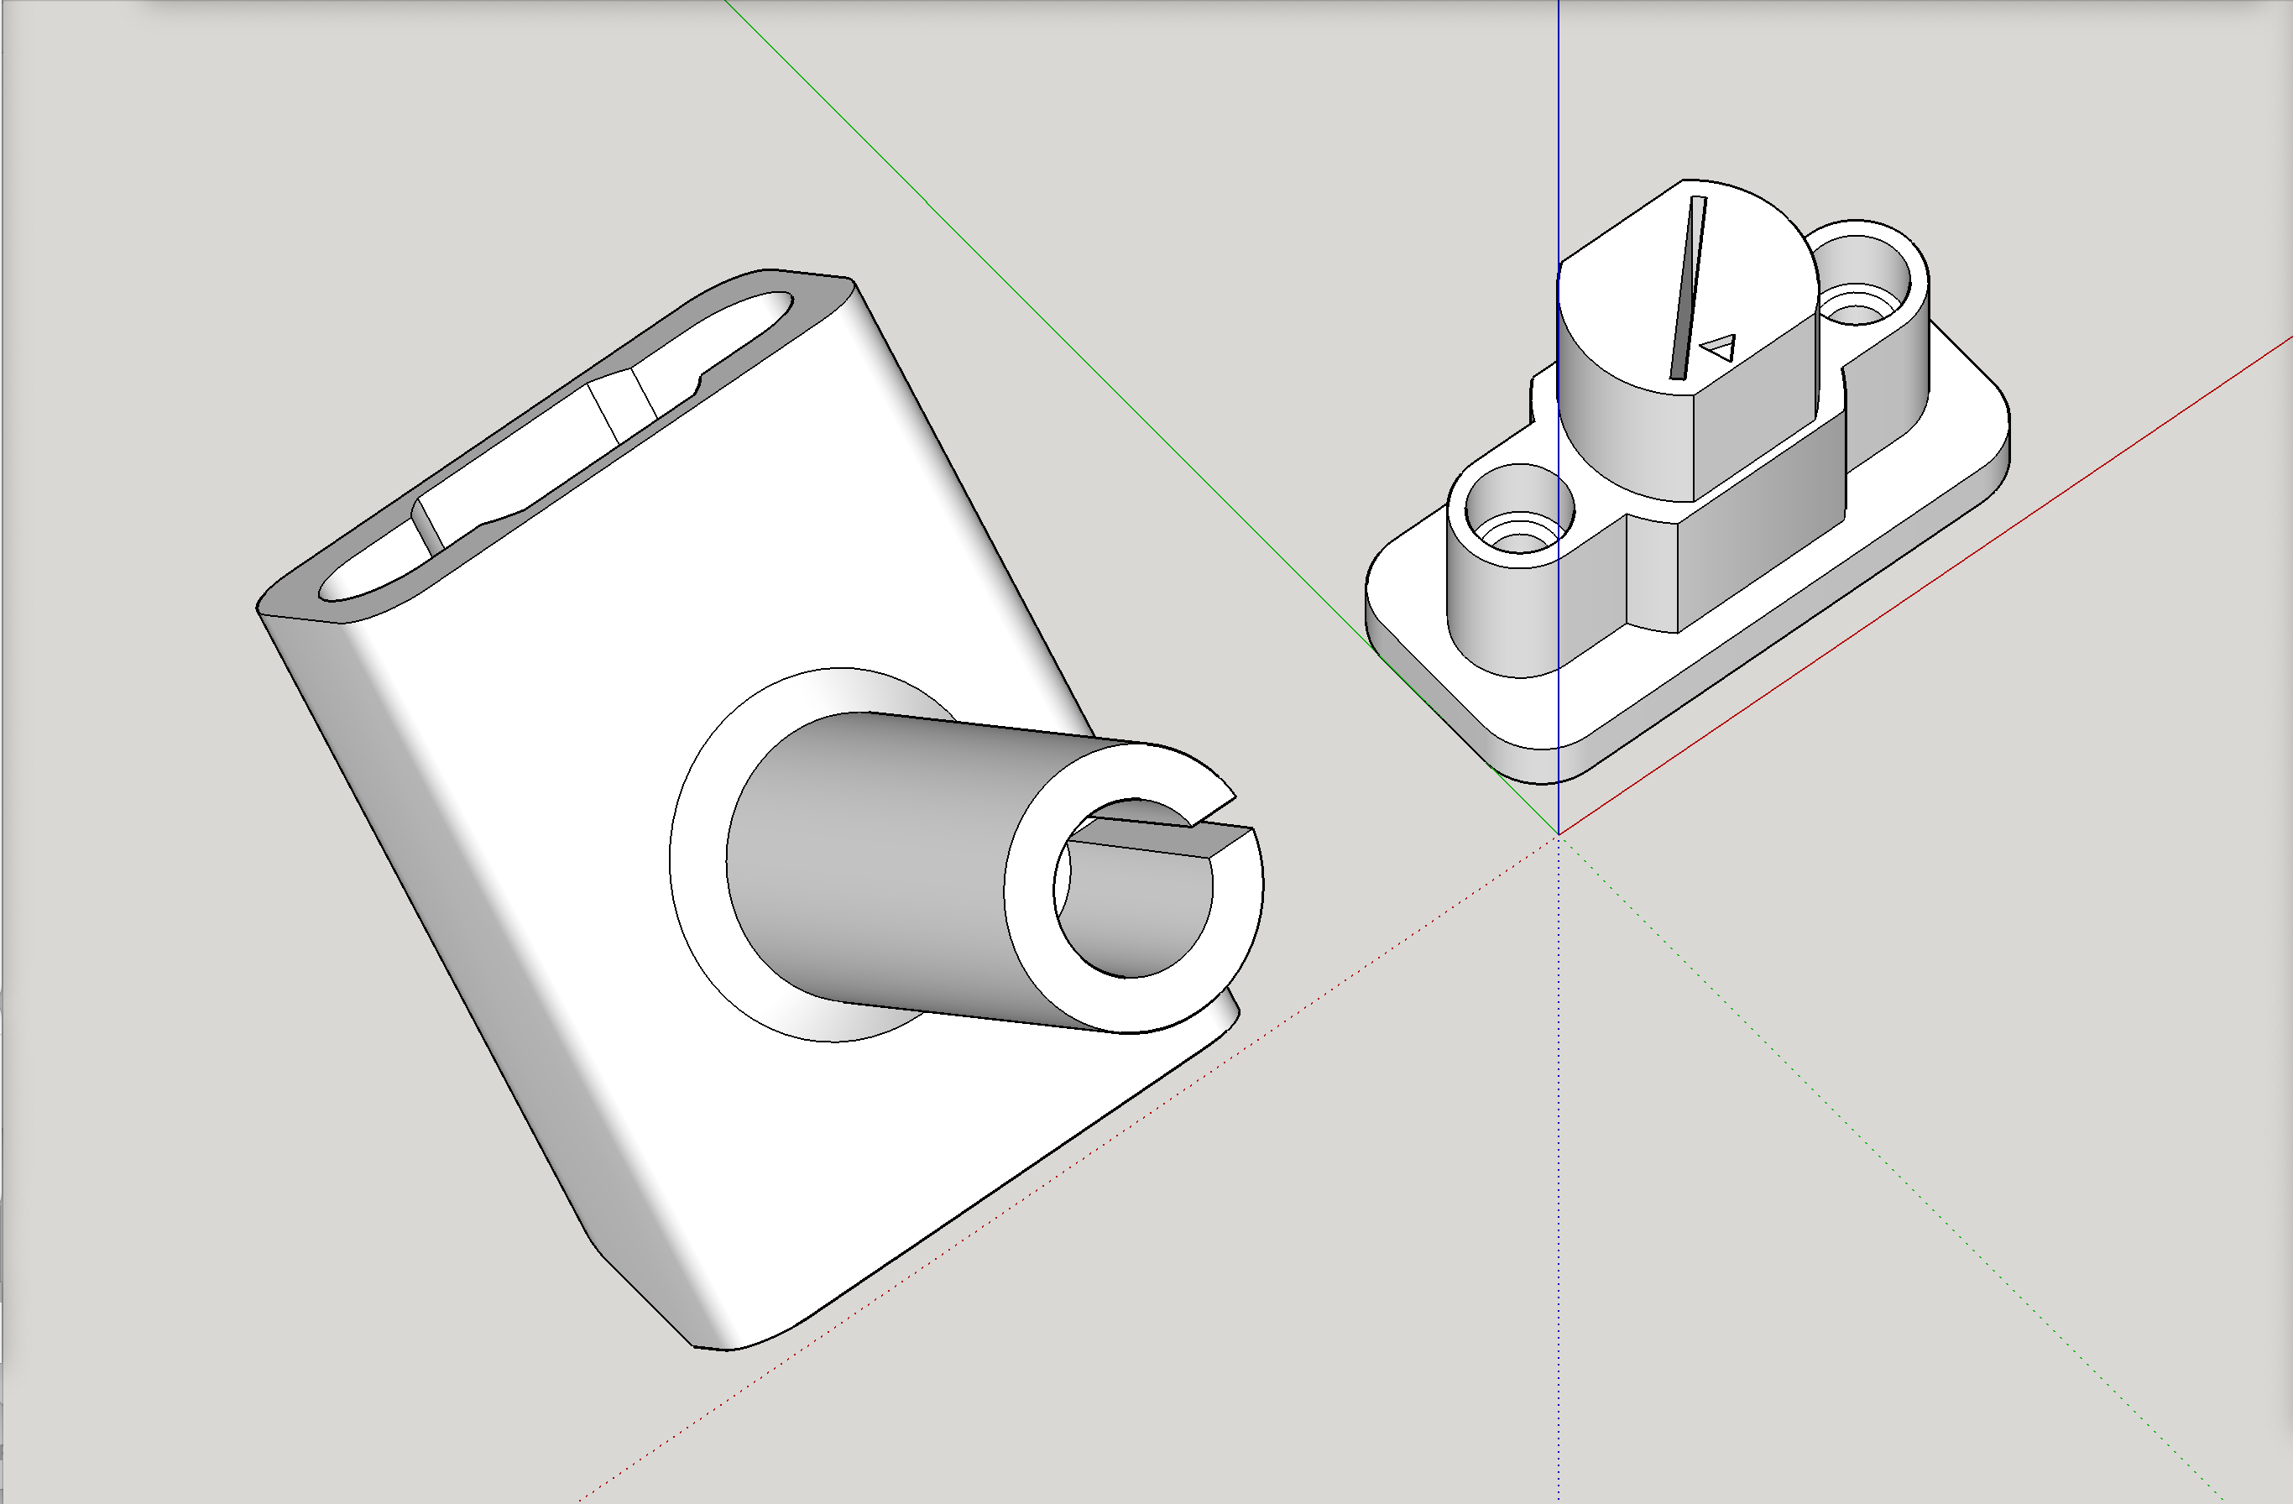Click the small triangle arrow on the round cap
This screenshot has height=1504, width=2293.
(x=1720, y=347)
